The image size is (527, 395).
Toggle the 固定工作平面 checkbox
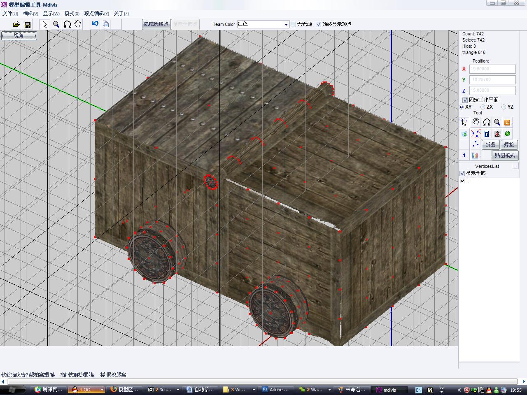465,100
